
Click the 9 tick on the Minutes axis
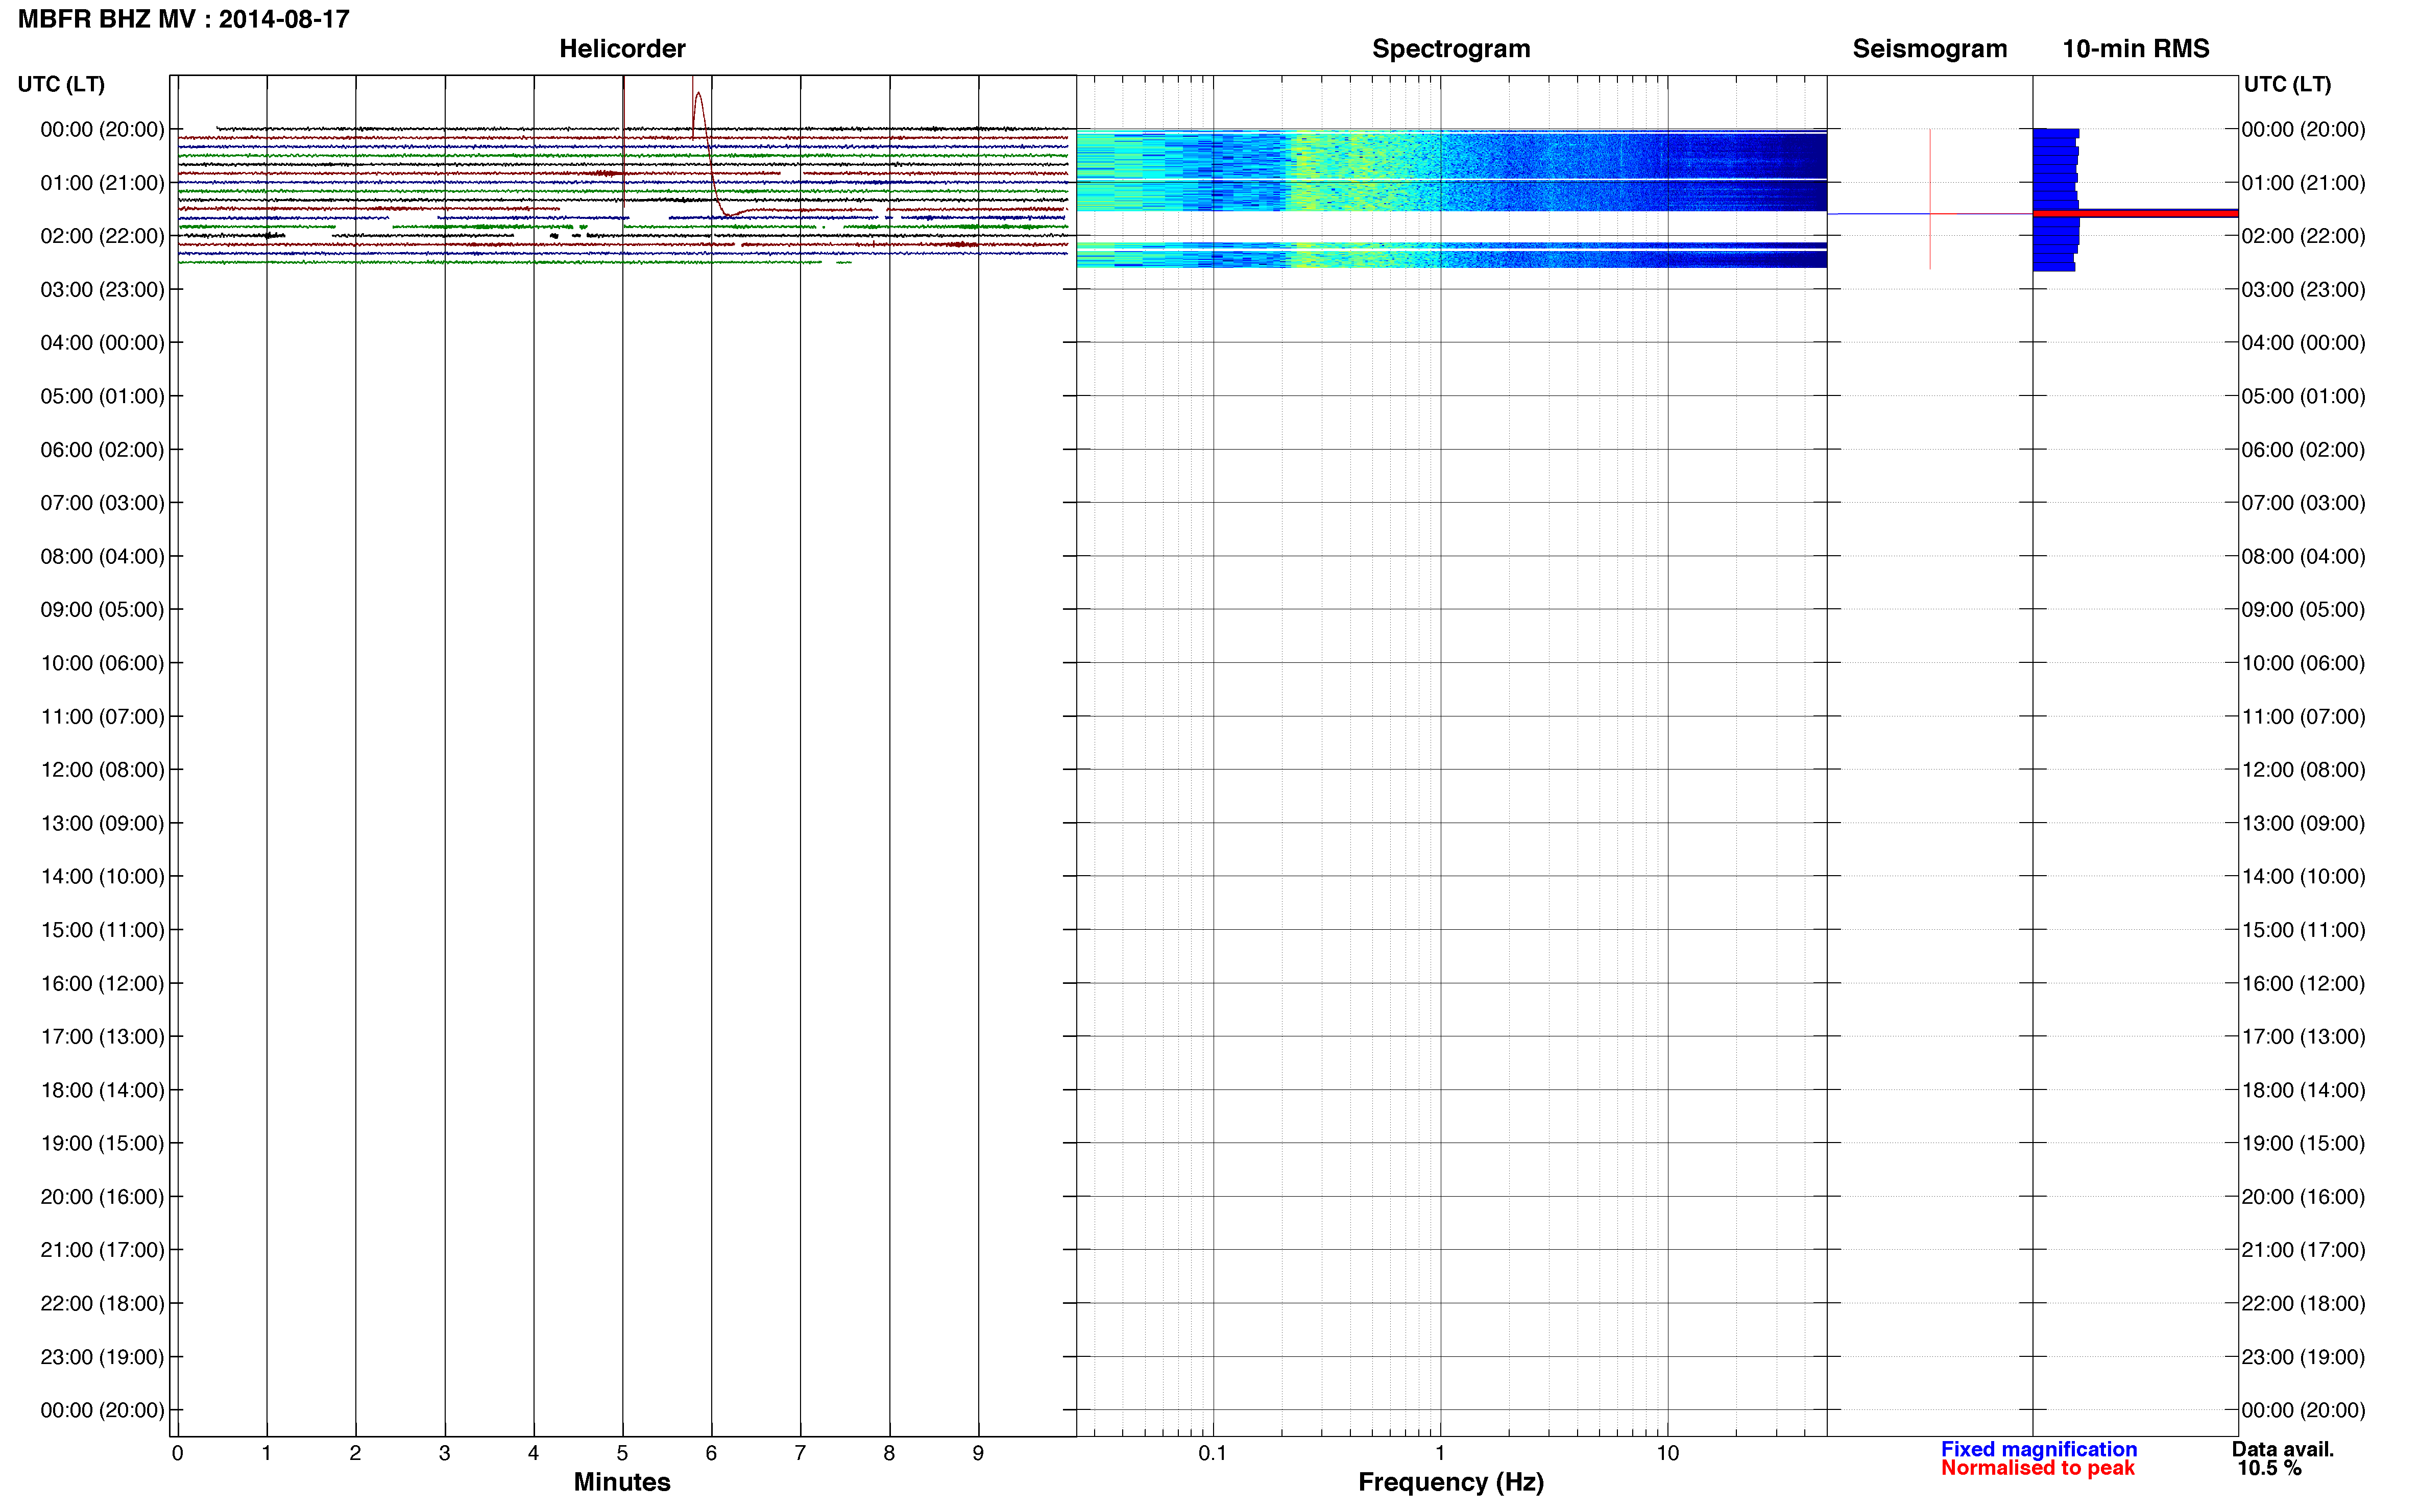point(978,1453)
